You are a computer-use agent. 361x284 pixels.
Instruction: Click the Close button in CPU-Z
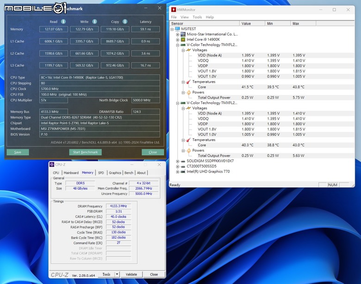click(154, 274)
